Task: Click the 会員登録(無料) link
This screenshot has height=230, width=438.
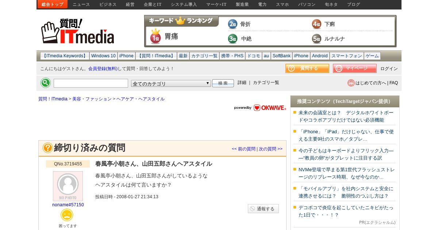Action: tap(103, 69)
